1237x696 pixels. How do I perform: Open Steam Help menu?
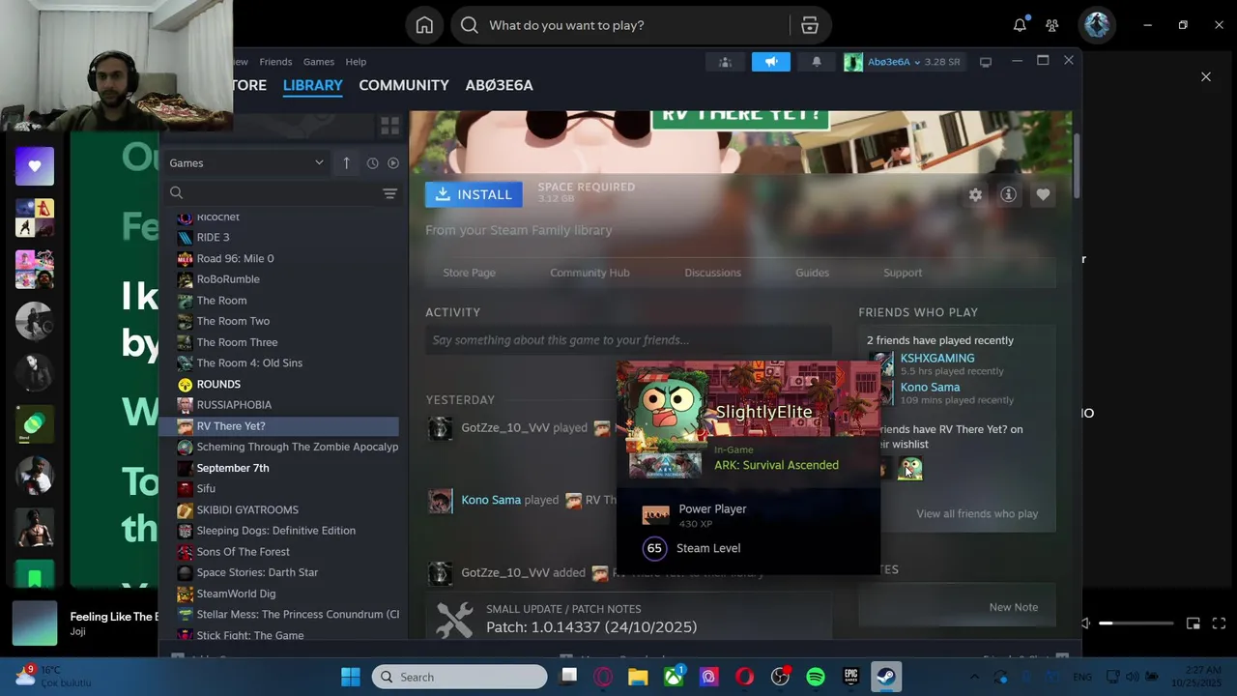[x=356, y=62]
